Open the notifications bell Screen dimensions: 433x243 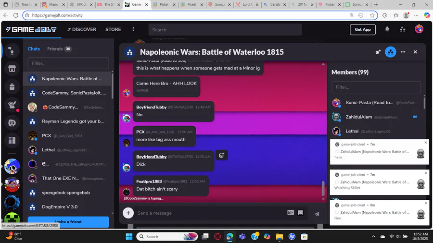(387, 29)
